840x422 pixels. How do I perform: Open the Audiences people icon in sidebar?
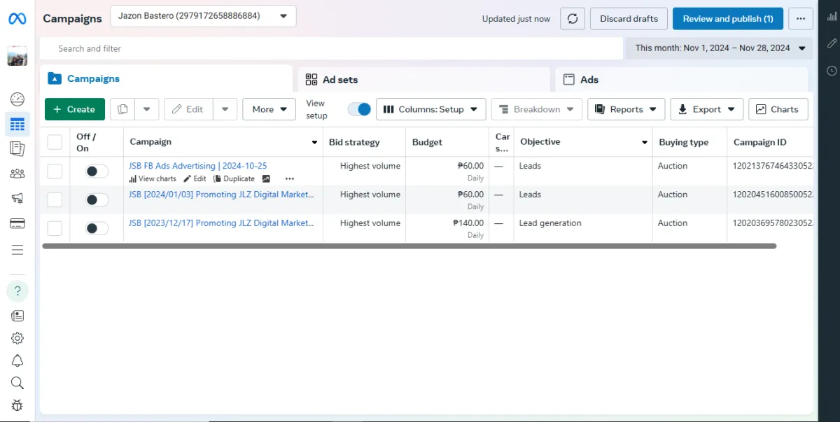(x=17, y=174)
